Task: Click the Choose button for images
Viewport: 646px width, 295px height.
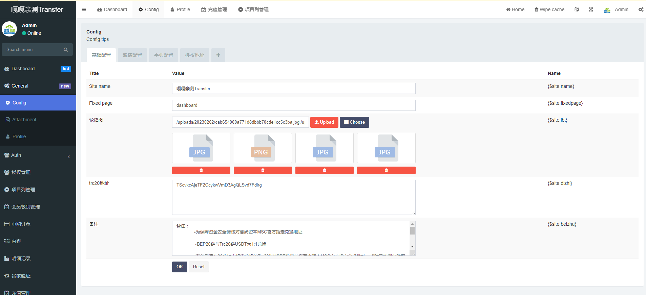Action: [354, 122]
